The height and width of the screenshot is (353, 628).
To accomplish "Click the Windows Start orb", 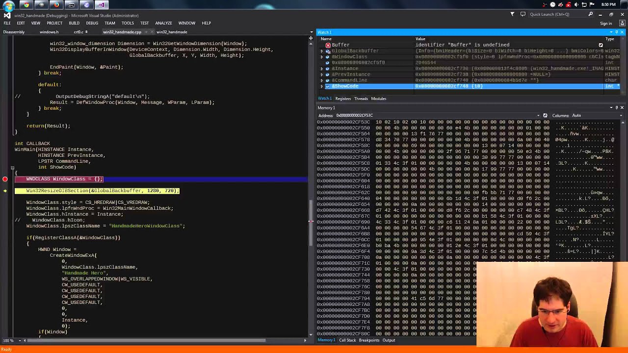I will pyautogui.click(x=8, y=5).
